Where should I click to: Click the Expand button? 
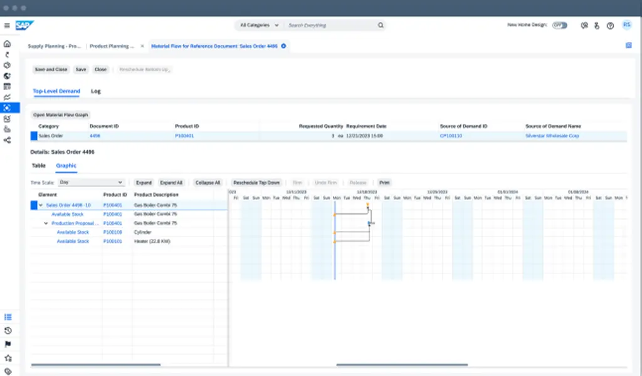tap(144, 183)
